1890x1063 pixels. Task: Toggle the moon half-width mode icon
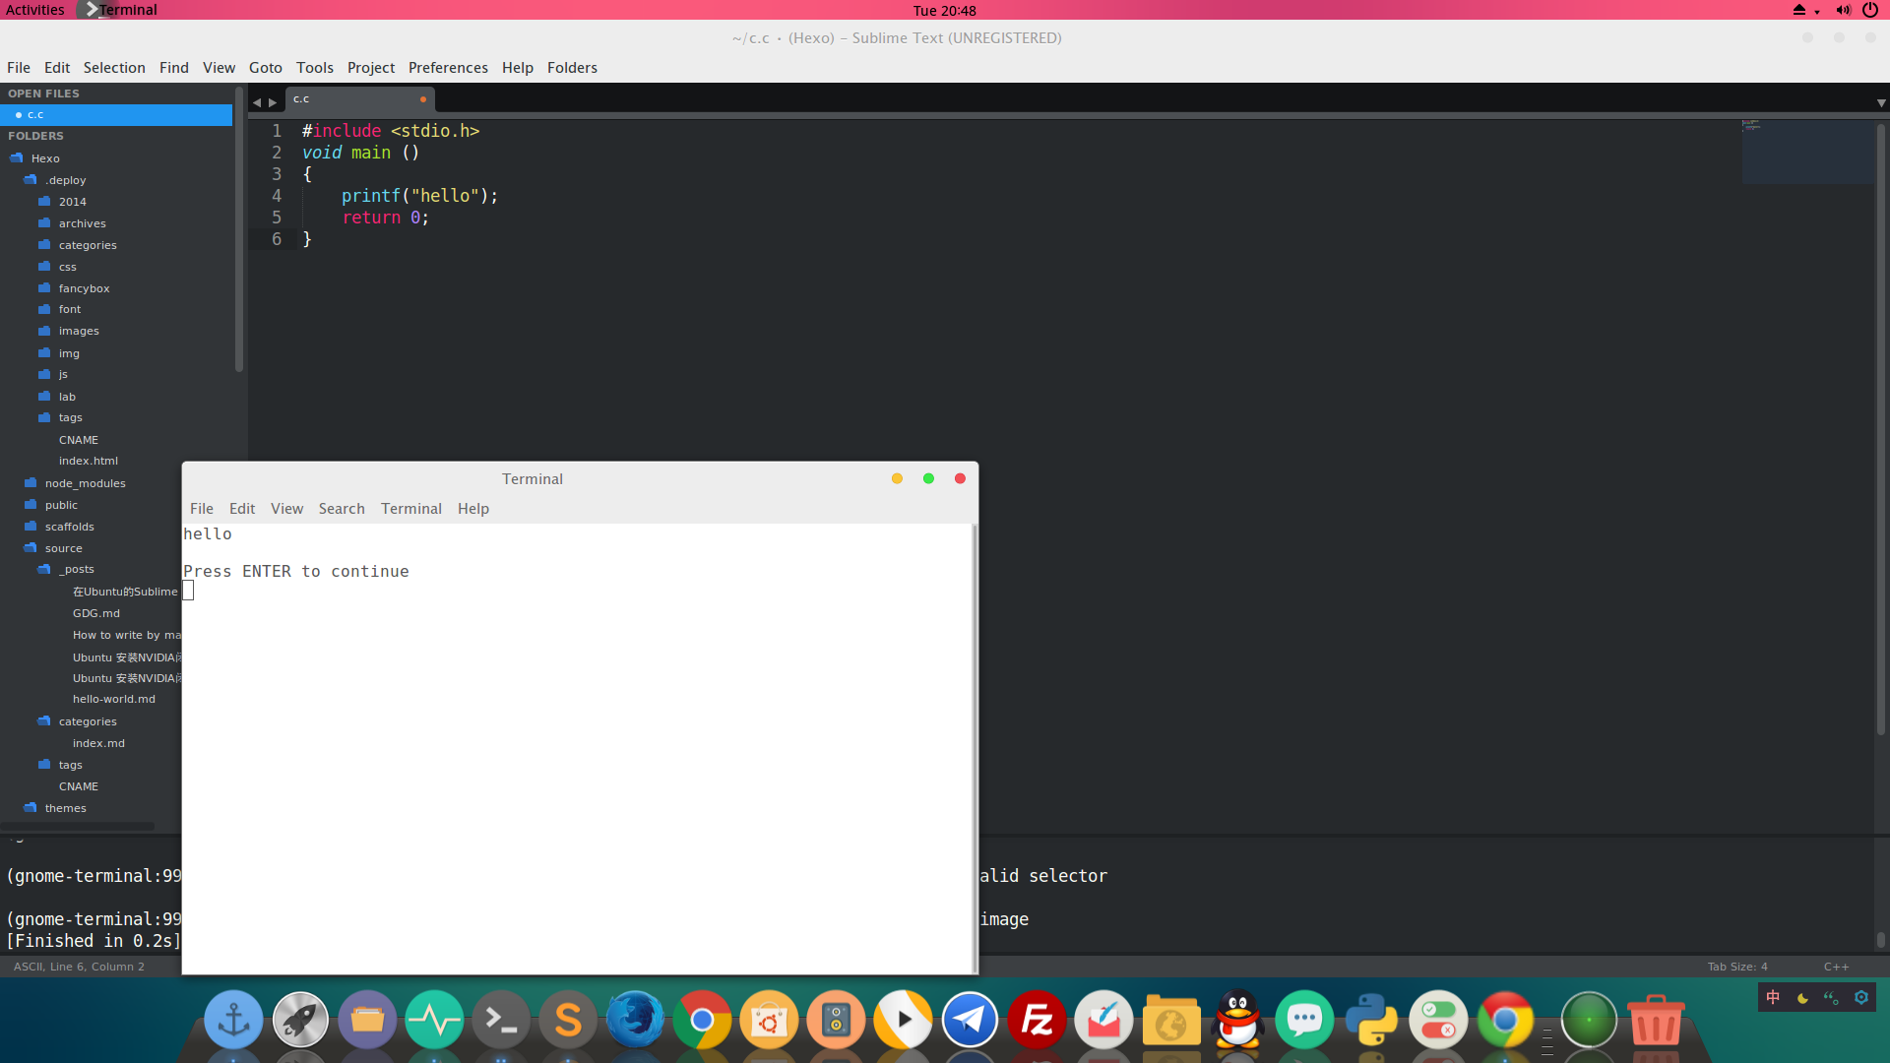pos(1802,998)
